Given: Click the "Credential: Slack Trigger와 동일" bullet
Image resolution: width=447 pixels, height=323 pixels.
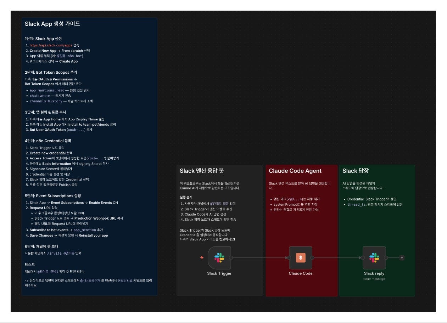Looking at the screenshot, I should click(x=373, y=199).
